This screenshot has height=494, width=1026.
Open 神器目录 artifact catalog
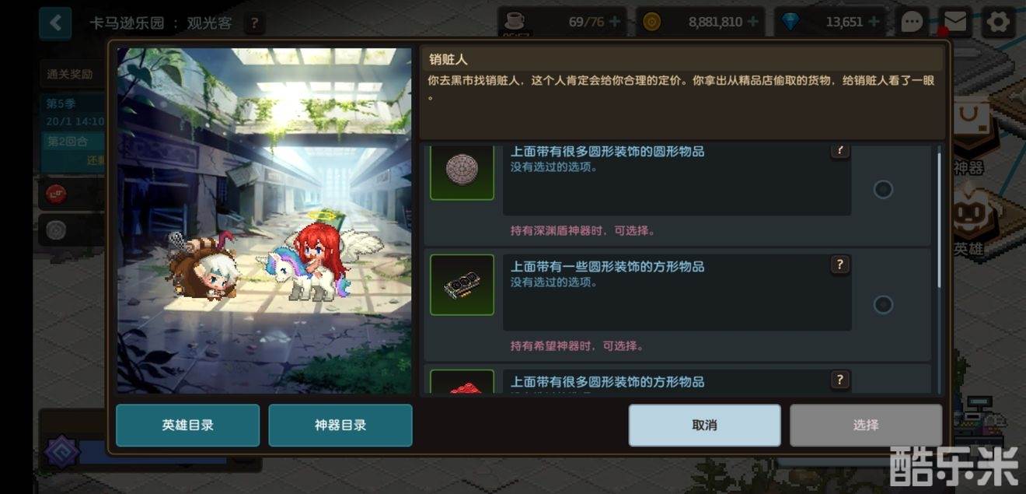click(340, 425)
